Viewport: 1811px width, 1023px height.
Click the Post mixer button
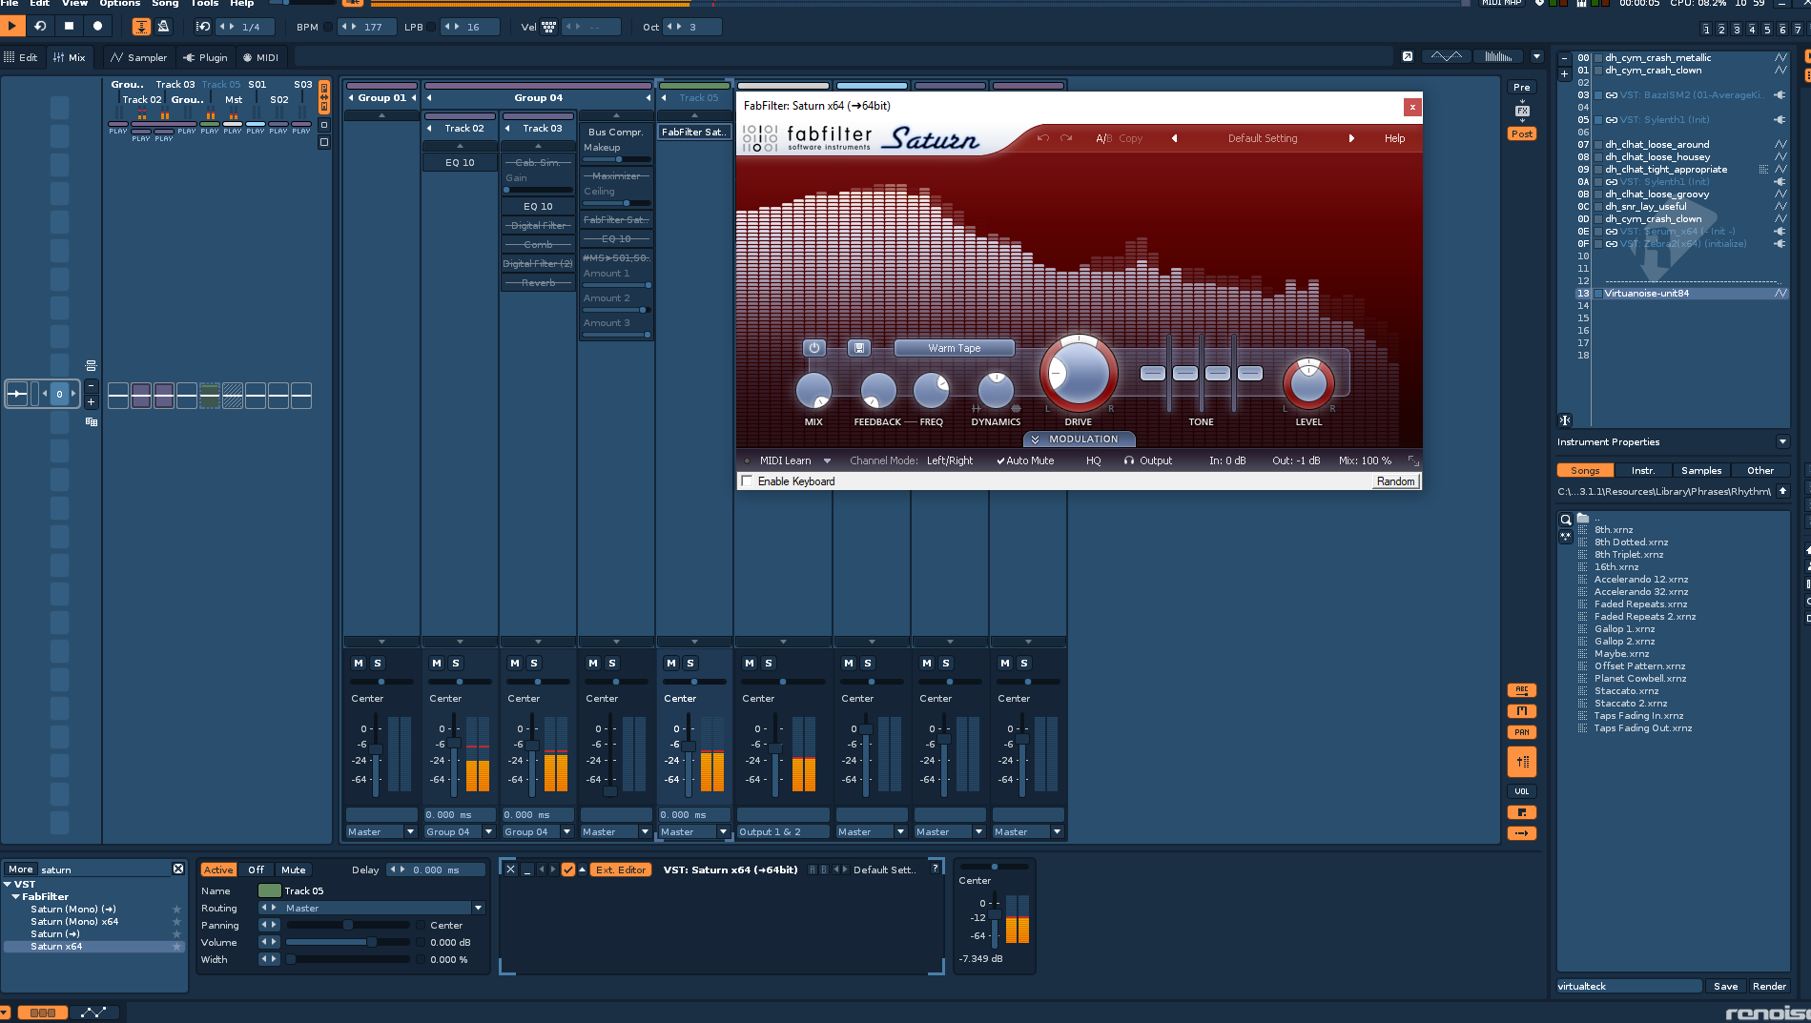pyautogui.click(x=1522, y=133)
